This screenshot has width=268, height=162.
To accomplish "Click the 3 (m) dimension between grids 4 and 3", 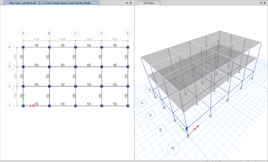I will [15, 57].
